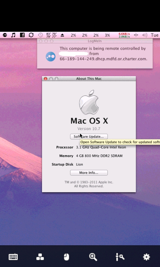Click the 3% CPU usage indicator
This screenshot has width=160, height=267.
coord(107,35)
